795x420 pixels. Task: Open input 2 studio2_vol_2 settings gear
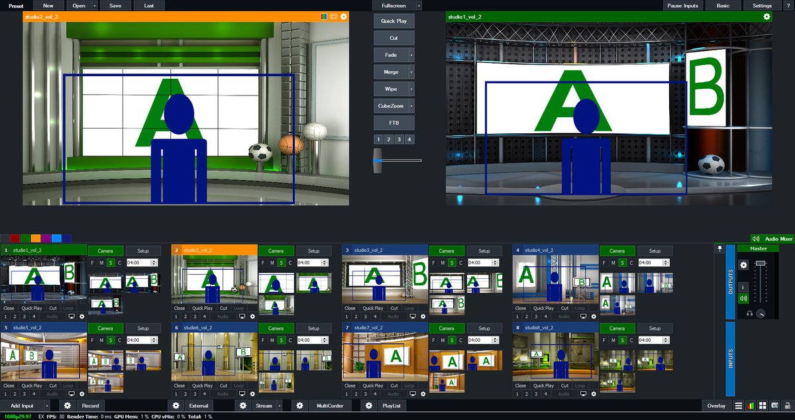(252, 317)
